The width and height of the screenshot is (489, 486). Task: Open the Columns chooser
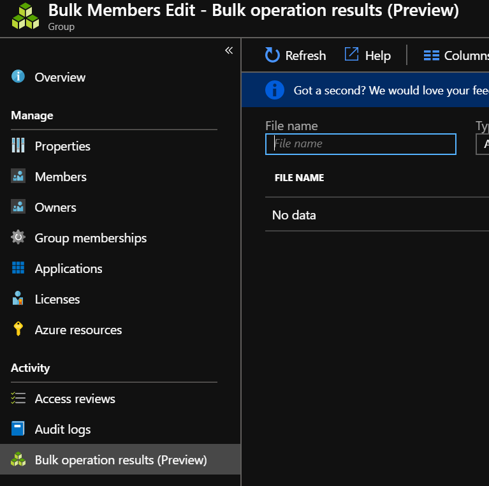click(455, 55)
